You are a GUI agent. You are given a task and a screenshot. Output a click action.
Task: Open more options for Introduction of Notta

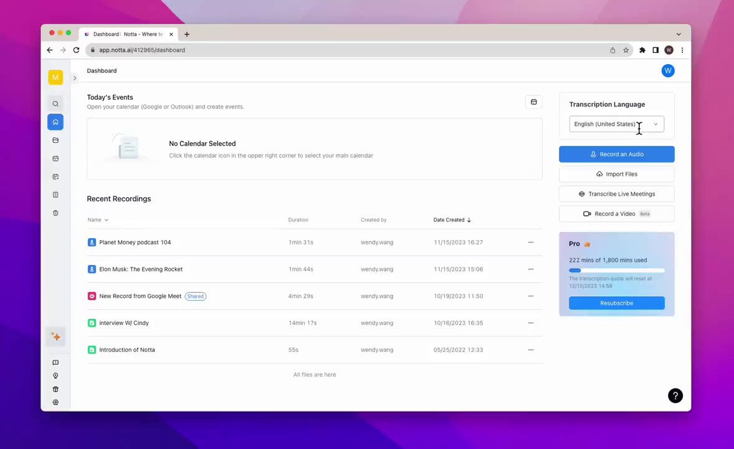click(530, 350)
